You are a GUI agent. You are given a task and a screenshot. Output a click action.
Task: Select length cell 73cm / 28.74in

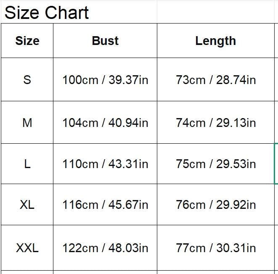click(215, 79)
